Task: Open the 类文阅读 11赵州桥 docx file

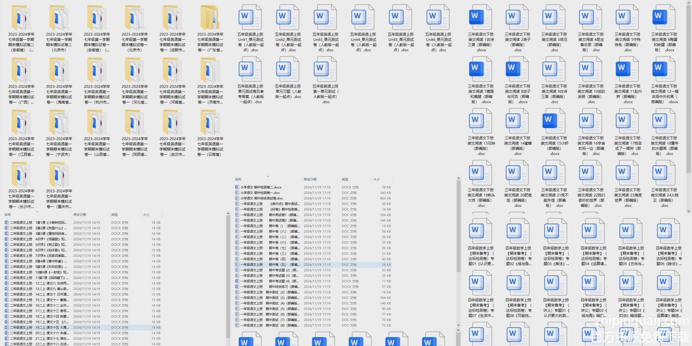Action: tap(627, 69)
